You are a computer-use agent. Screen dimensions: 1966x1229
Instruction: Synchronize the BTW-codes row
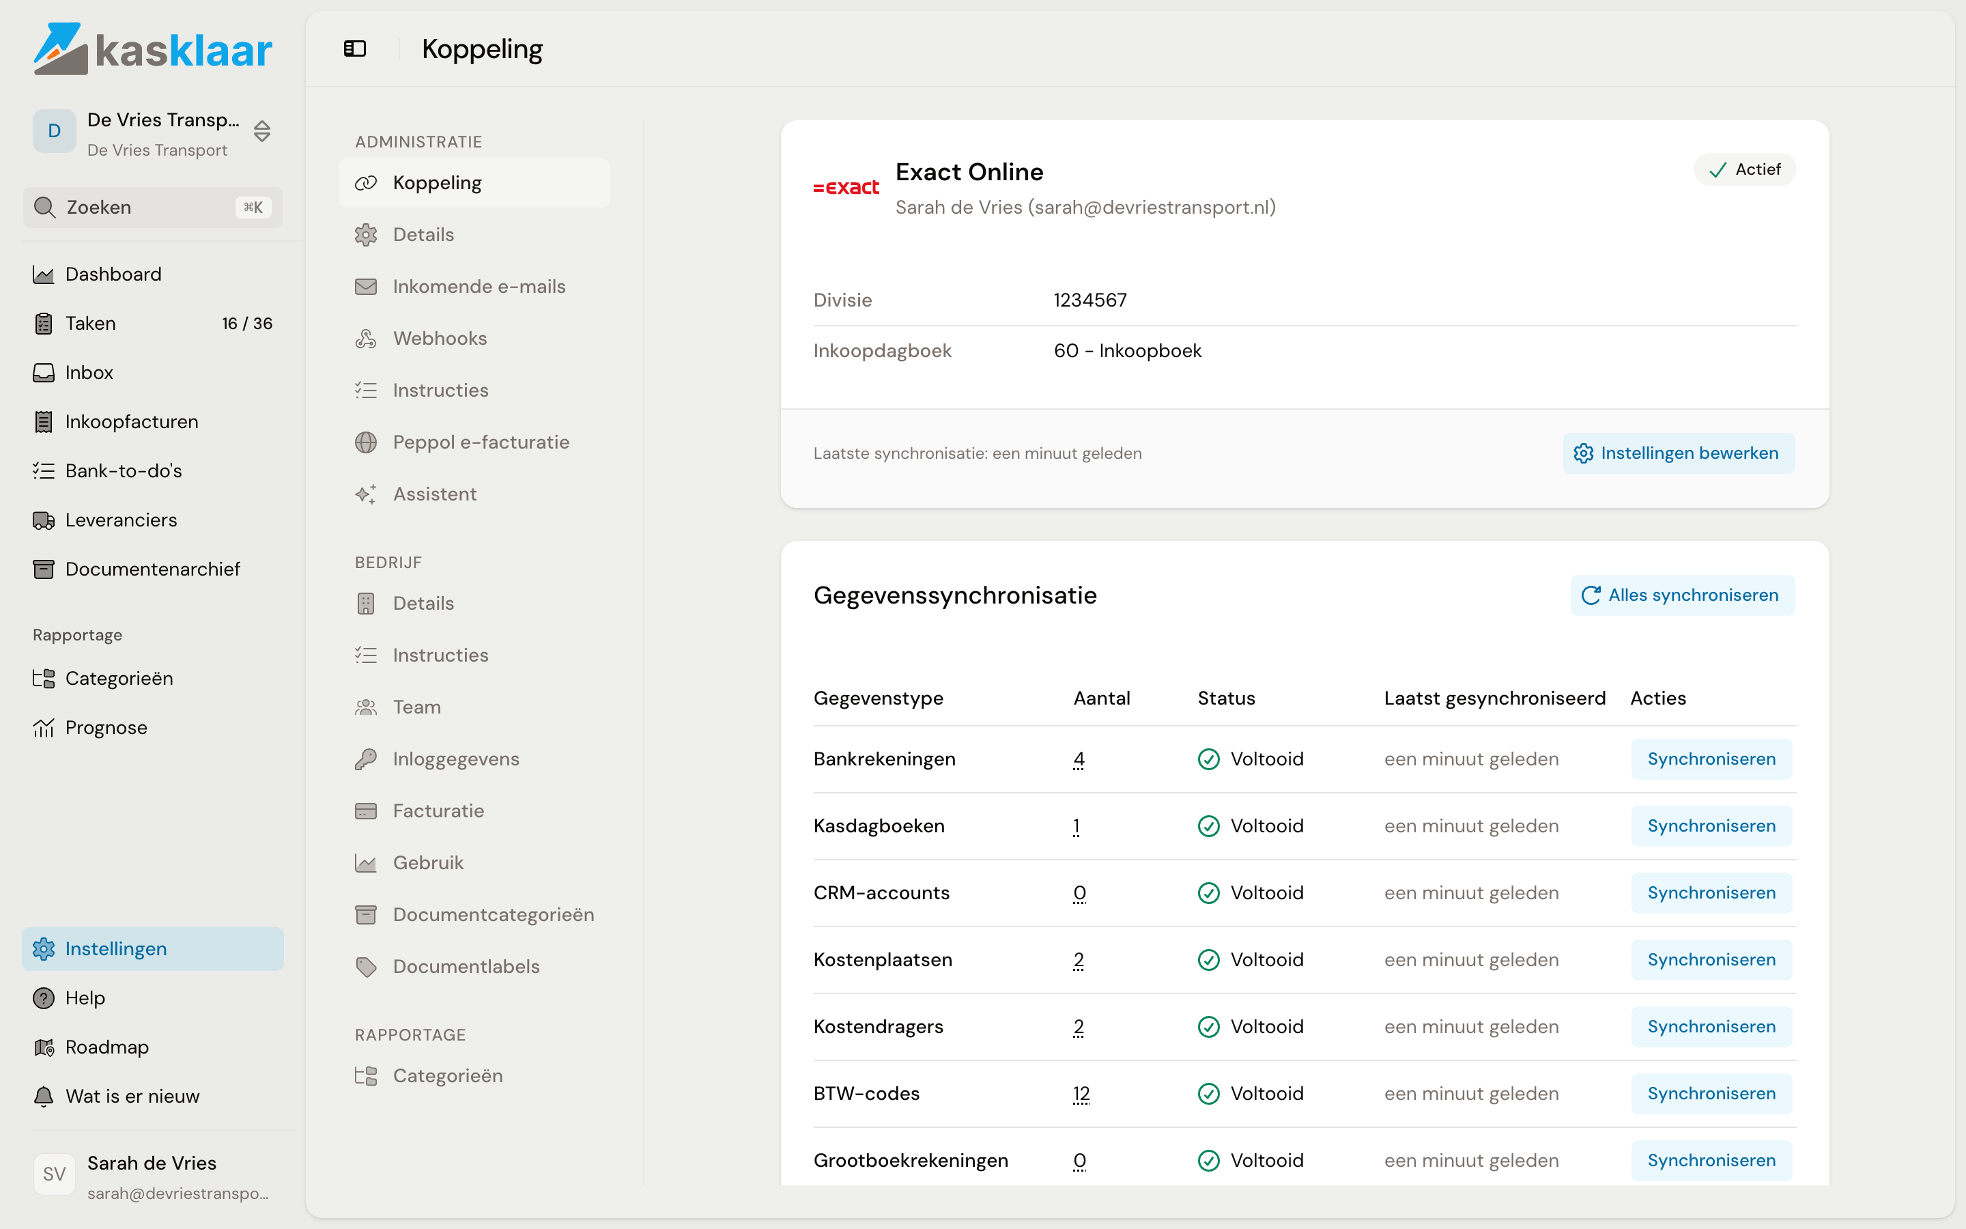[x=1711, y=1094]
